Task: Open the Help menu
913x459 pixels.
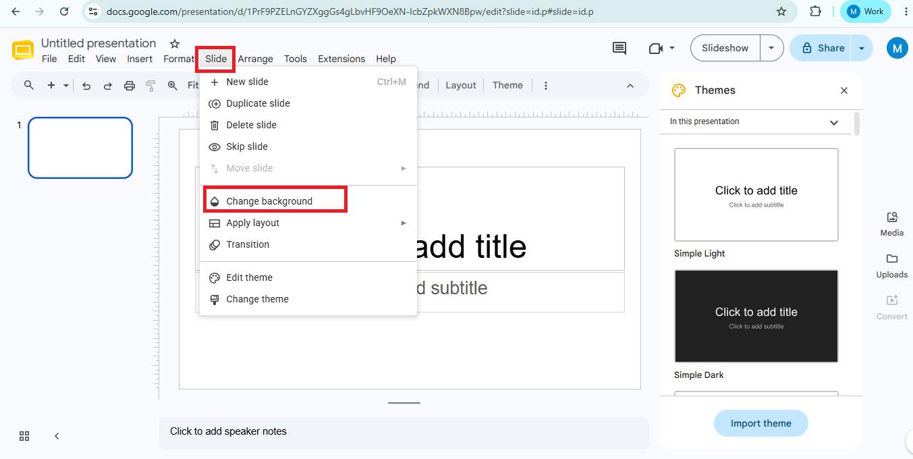Action: pos(386,59)
